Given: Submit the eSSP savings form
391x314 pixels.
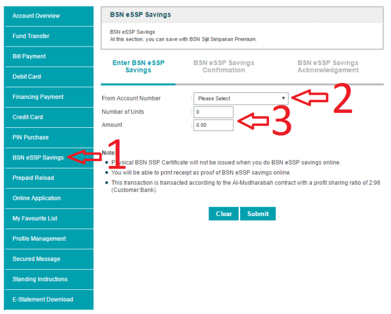Looking at the screenshot, I should click(x=258, y=214).
